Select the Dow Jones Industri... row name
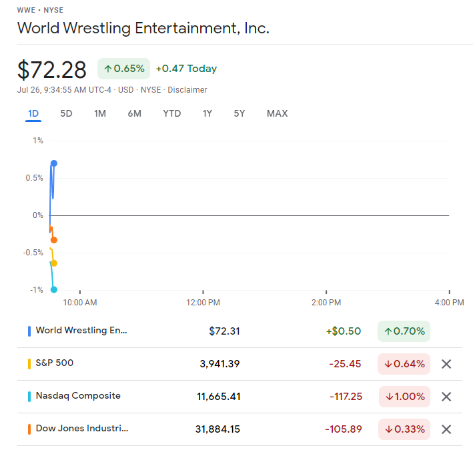This screenshot has height=452, width=473. point(82,428)
